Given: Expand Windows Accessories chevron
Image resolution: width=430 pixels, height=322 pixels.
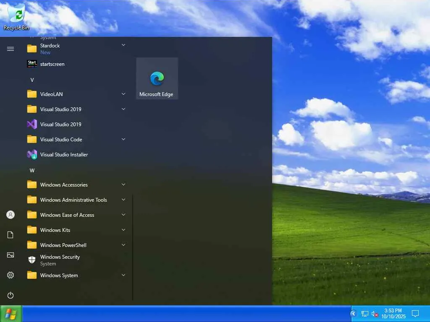Looking at the screenshot, I should point(123,184).
